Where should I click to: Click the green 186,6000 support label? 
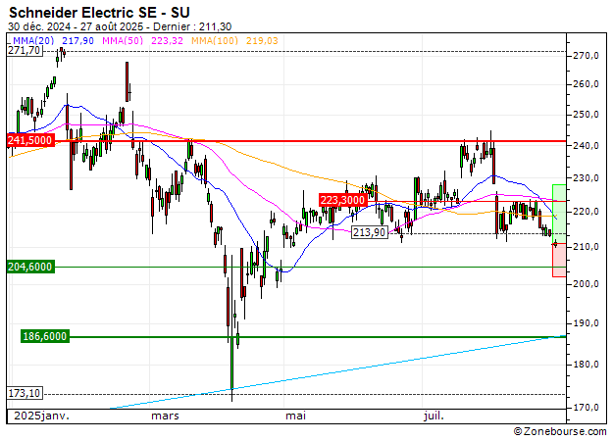click(x=44, y=336)
